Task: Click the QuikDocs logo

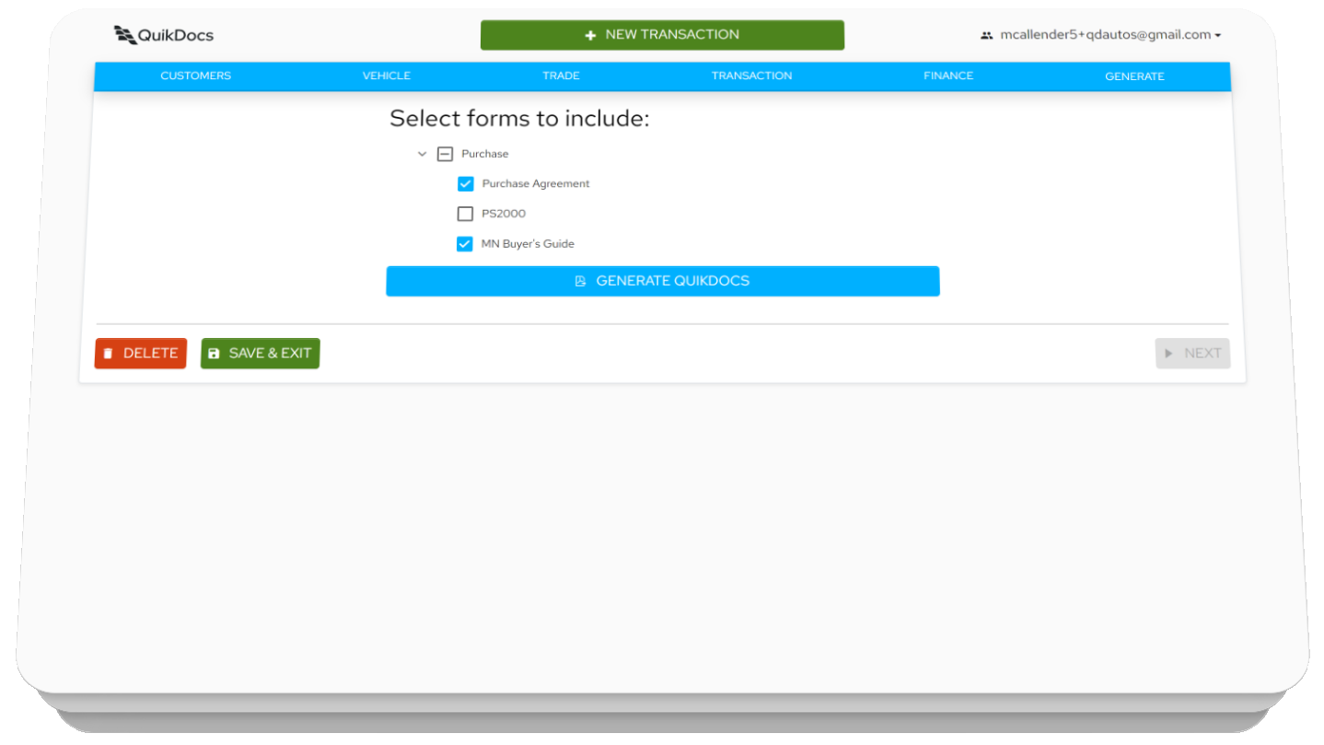Action: pos(163,35)
